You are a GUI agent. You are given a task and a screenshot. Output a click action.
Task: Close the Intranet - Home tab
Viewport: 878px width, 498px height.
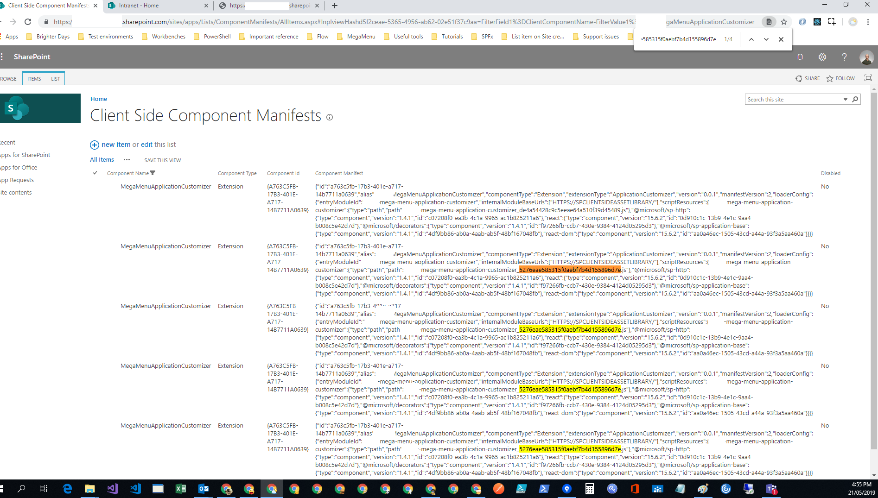pyautogui.click(x=206, y=6)
